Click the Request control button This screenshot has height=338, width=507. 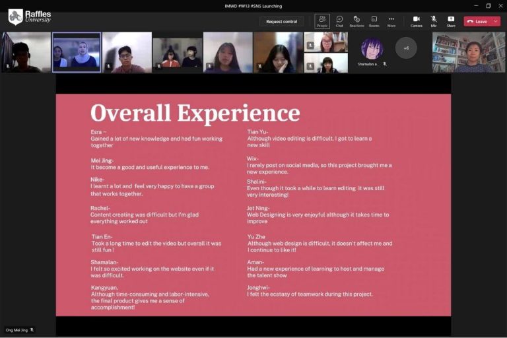click(281, 21)
